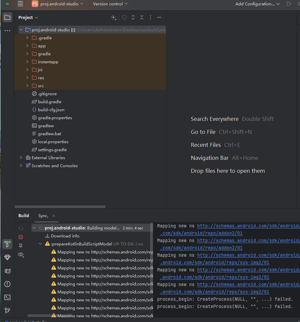300x322 pixels.
Task: Click the Project tool window folder icon
Action: pyautogui.click(x=7, y=18)
